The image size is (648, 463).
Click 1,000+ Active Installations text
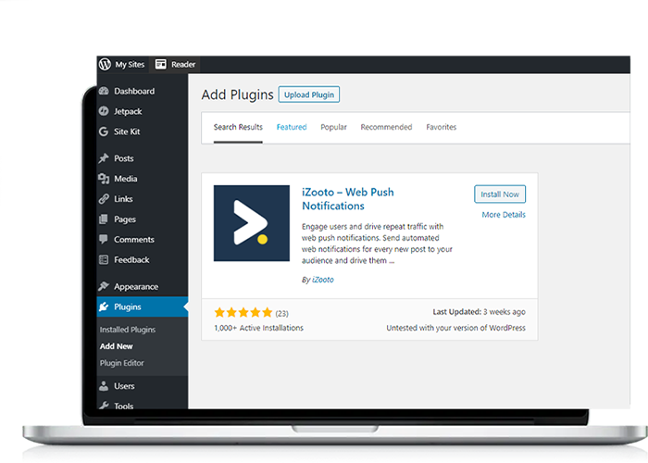(258, 328)
